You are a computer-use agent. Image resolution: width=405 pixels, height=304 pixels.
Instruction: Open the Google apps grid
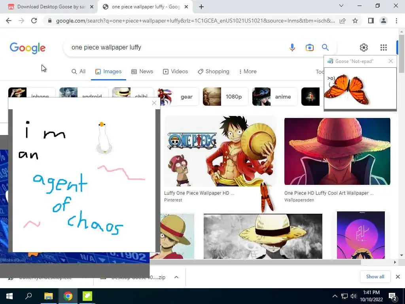coord(384,47)
